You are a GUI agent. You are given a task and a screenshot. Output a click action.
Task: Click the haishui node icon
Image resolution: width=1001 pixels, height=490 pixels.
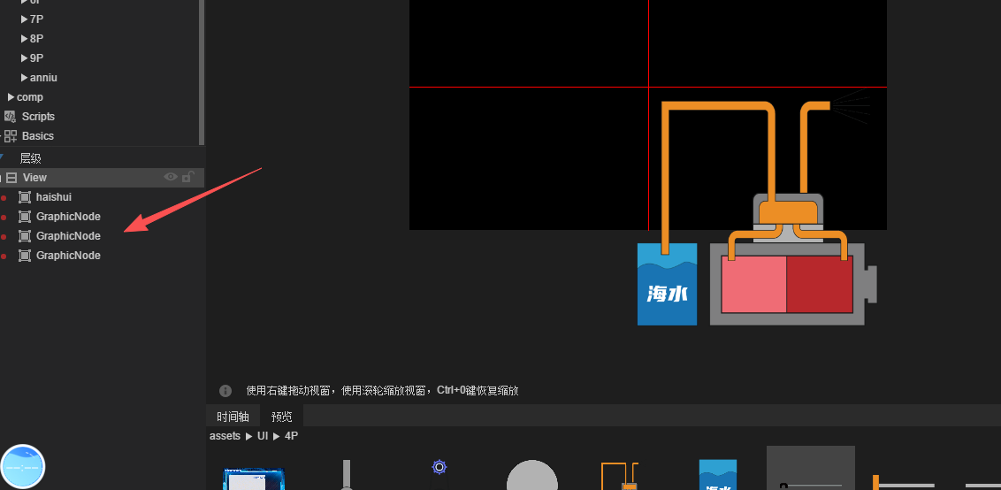coord(25,197)
